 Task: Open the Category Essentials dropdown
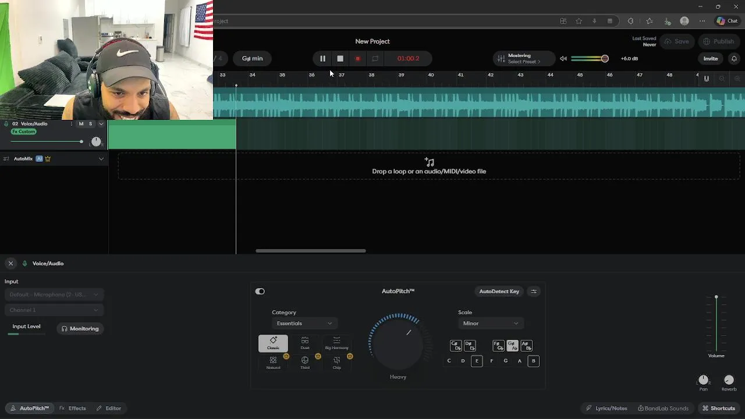(304, 324)
